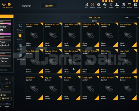Open the Klan icon in top bar

pos(117,4)
